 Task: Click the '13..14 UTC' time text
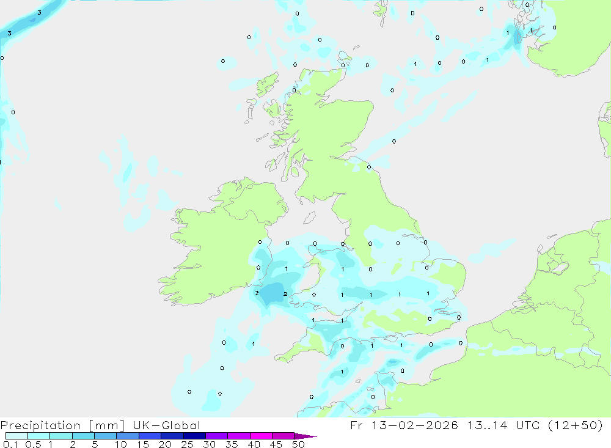point(504,425)
